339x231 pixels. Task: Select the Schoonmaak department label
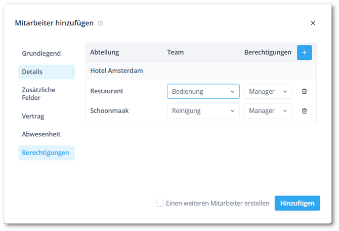(x=108, y=111)
